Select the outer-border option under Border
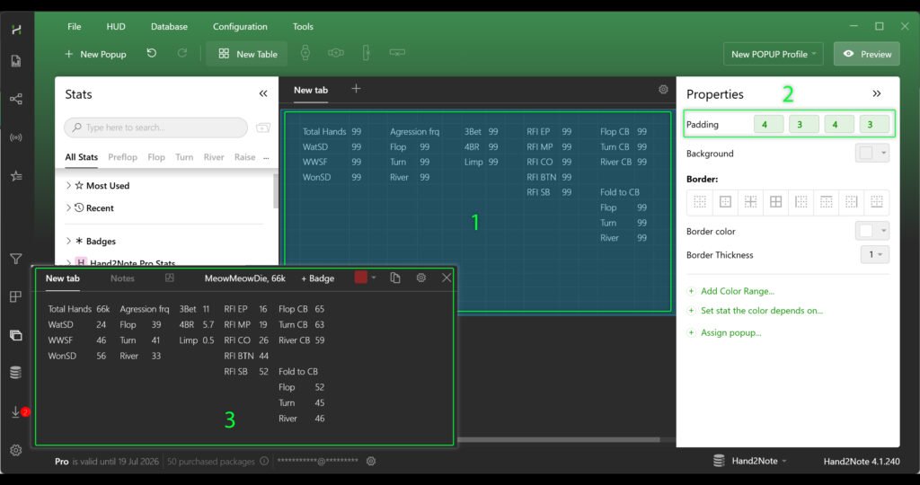 point(725,202)
